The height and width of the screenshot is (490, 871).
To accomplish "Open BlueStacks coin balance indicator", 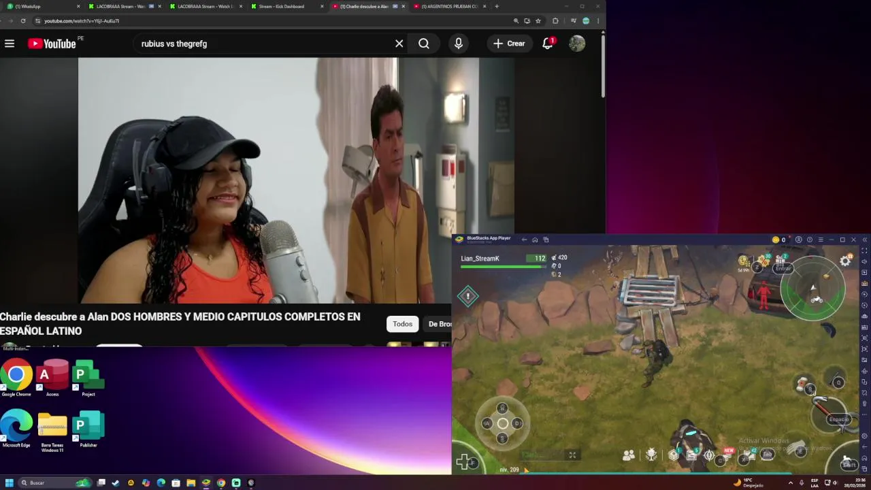I will pyautogui.click(x=778, y=240).
